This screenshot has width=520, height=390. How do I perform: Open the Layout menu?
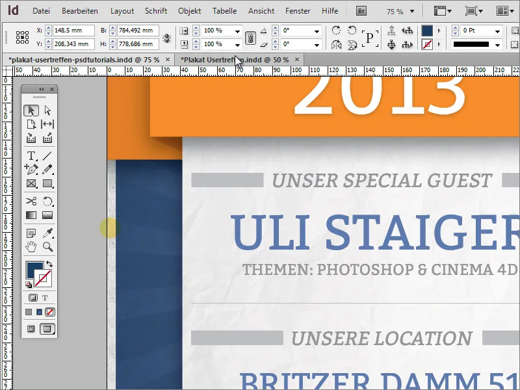[x=122, y=11]
